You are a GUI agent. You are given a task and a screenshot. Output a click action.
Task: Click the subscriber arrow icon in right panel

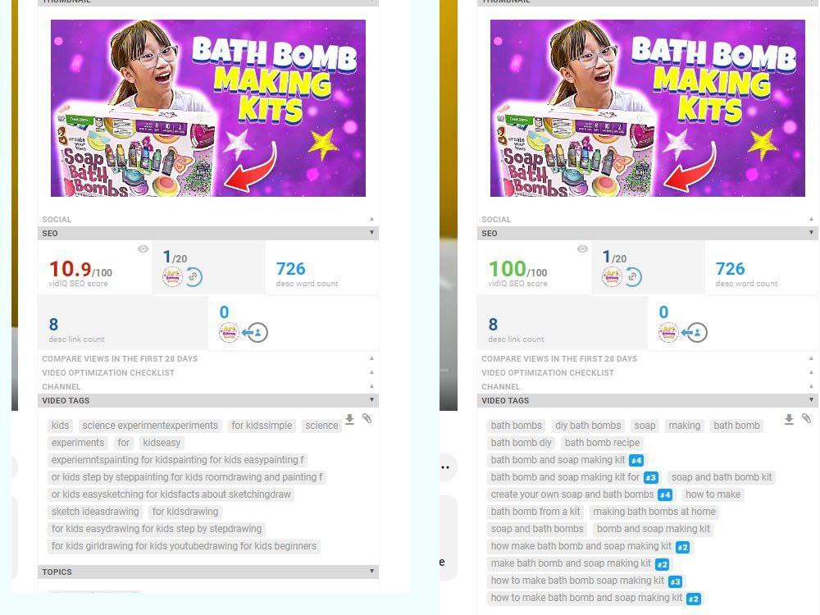point(696,332)
